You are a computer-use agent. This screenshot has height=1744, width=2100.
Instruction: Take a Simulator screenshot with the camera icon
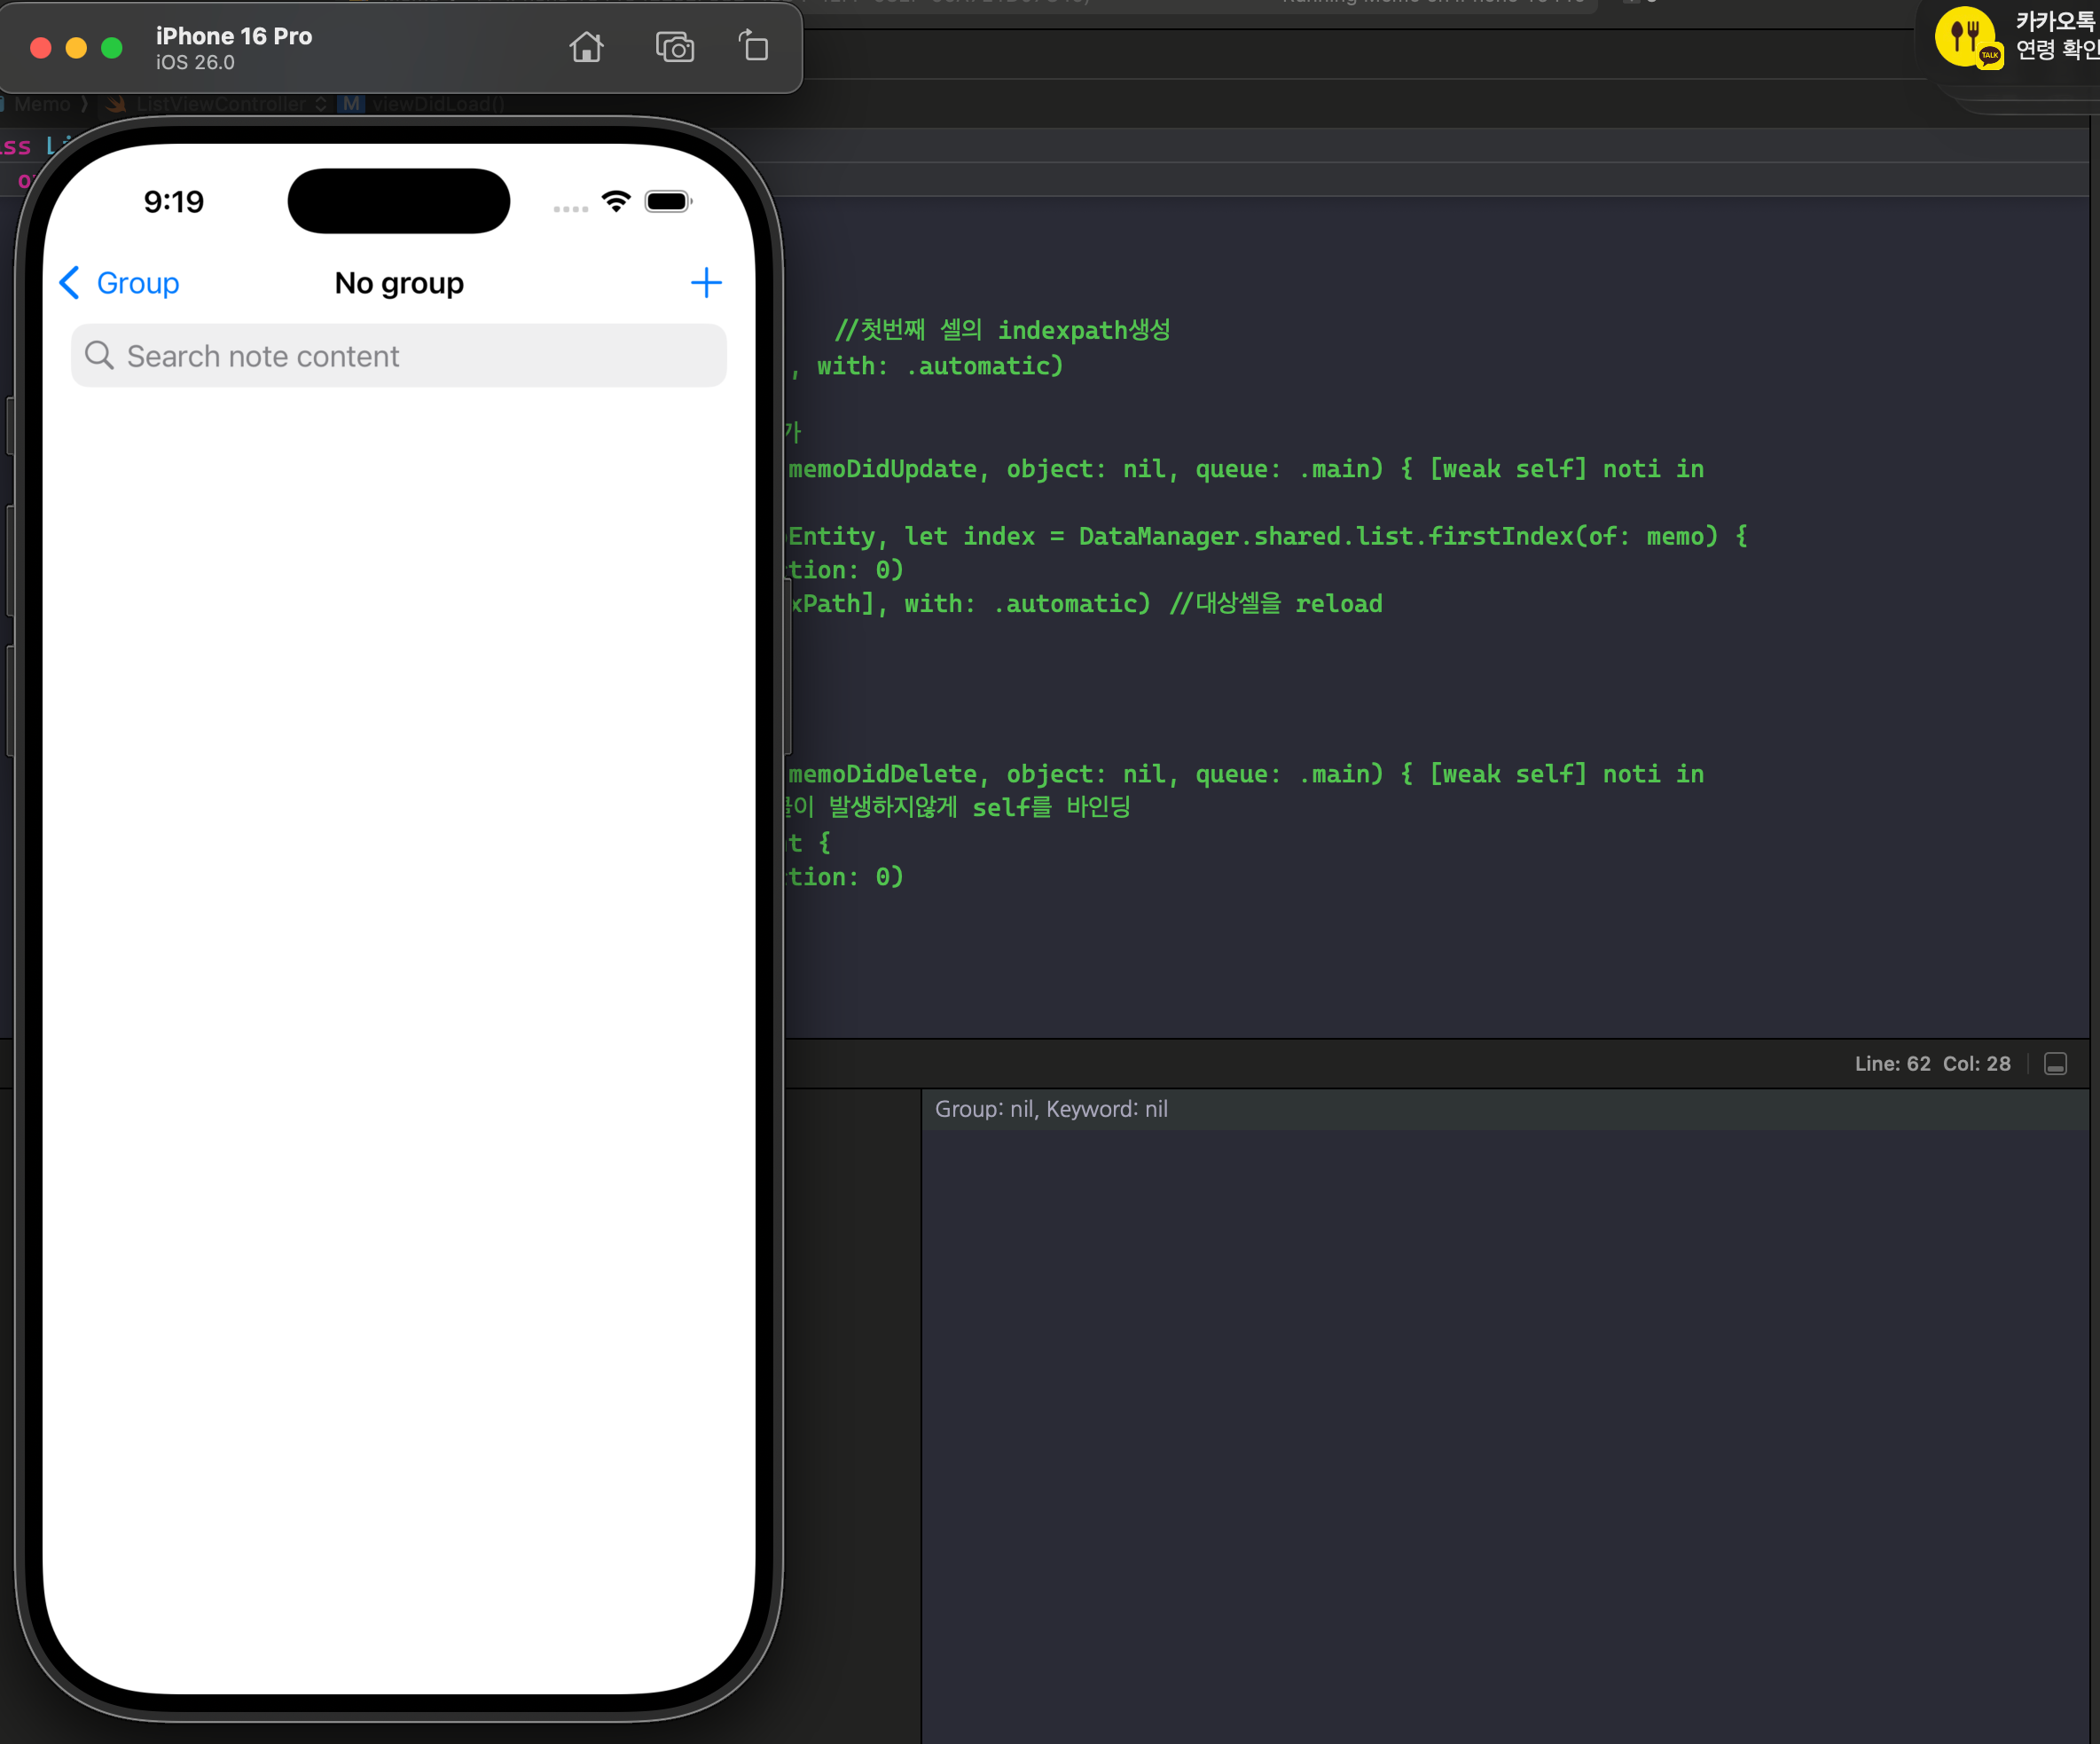point(674,47)
